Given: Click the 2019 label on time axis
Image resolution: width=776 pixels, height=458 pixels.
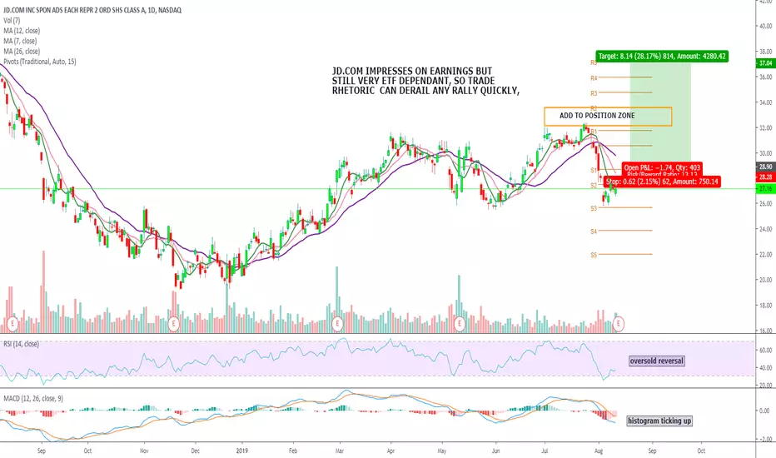Looking at the screenshot, I should tap(242, 451).
